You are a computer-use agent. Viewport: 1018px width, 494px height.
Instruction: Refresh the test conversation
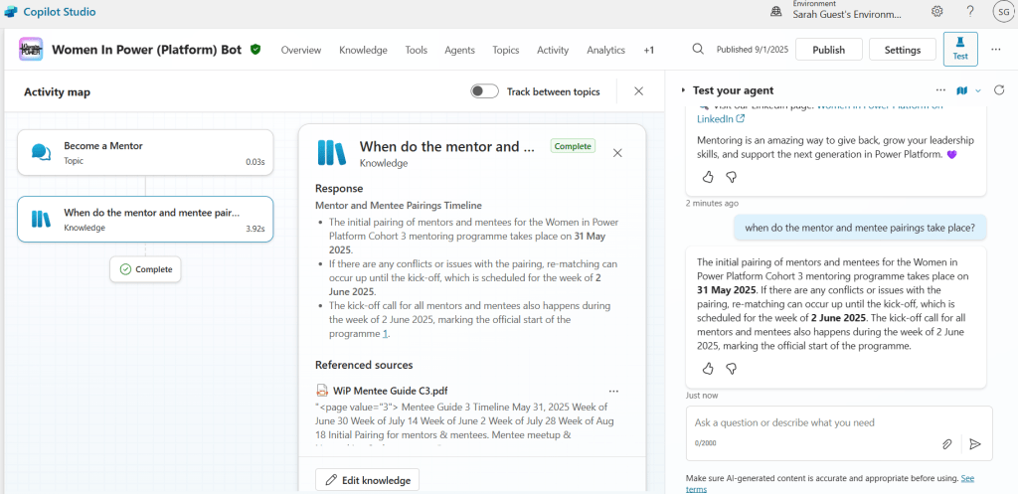(x=999, y=90)
